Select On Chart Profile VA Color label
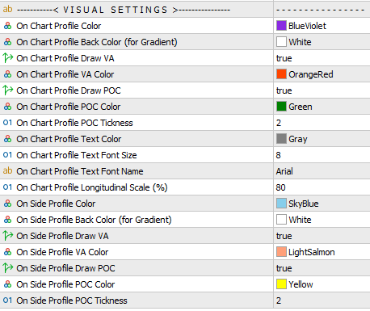Screen dimensions: 370x311 65,74
